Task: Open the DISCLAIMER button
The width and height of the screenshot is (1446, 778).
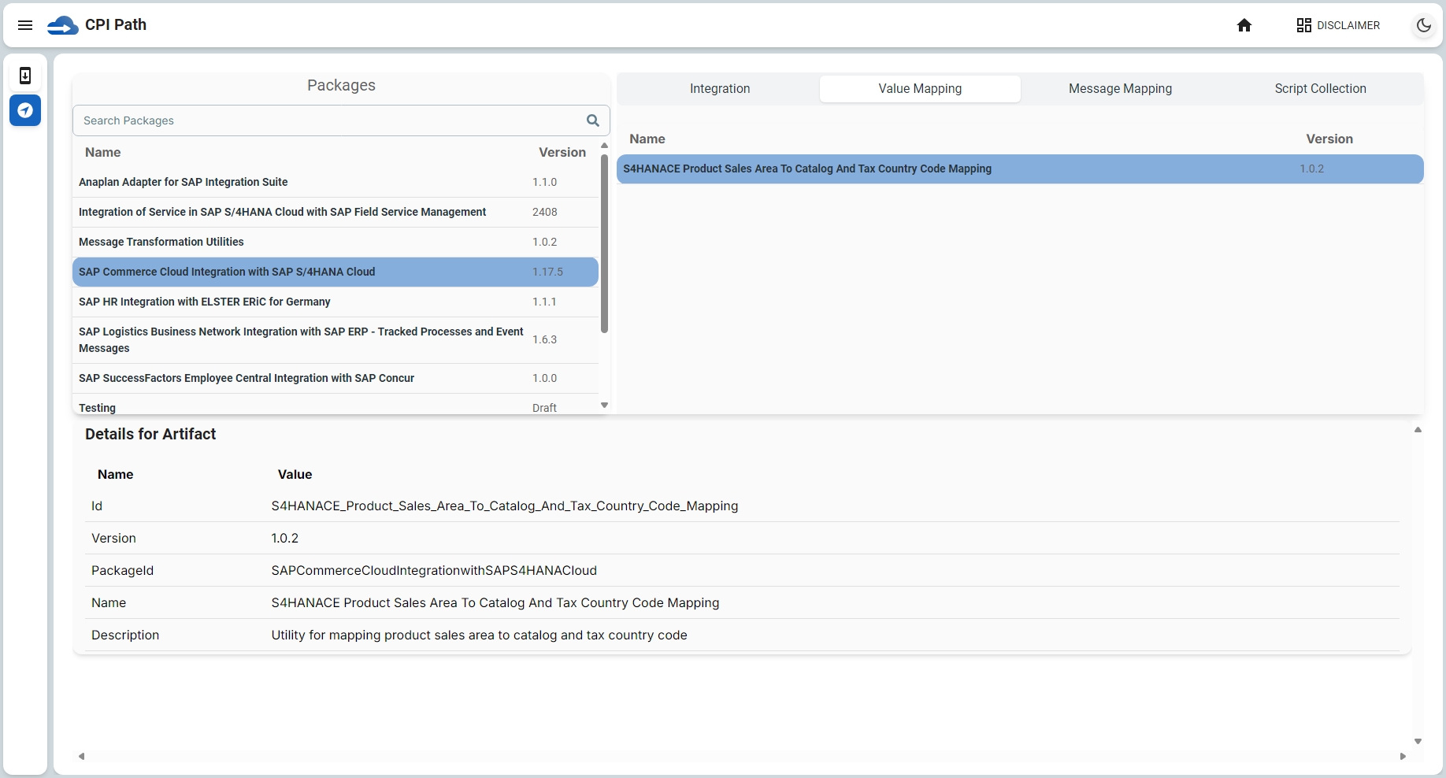Action: tap(1338, 25)
